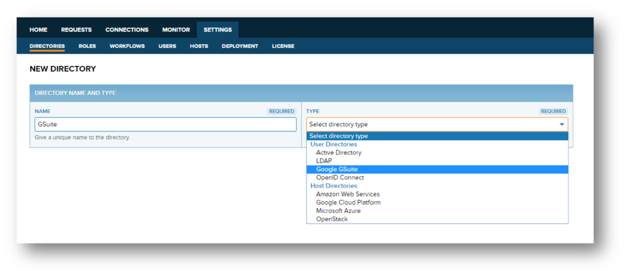Go to the REQUESTS tab
This screenshot has height=276, width=626.
[76, 30]
